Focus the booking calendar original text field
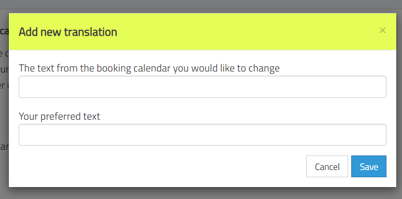The width and height of the screenshot is (402, 199). tap(203, 87)
